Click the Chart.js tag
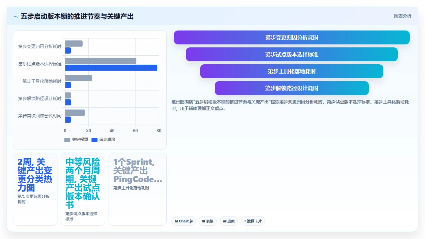The height and width of the screenshot is (239, 425). click(184, 221)
